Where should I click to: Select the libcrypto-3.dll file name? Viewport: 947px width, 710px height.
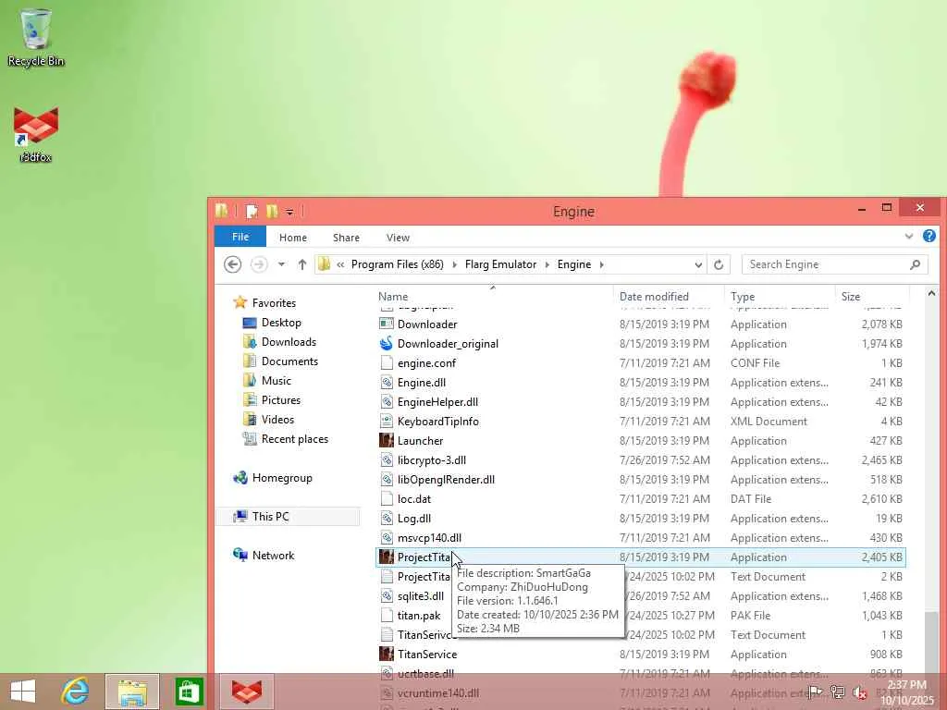(x=432, y=460)
